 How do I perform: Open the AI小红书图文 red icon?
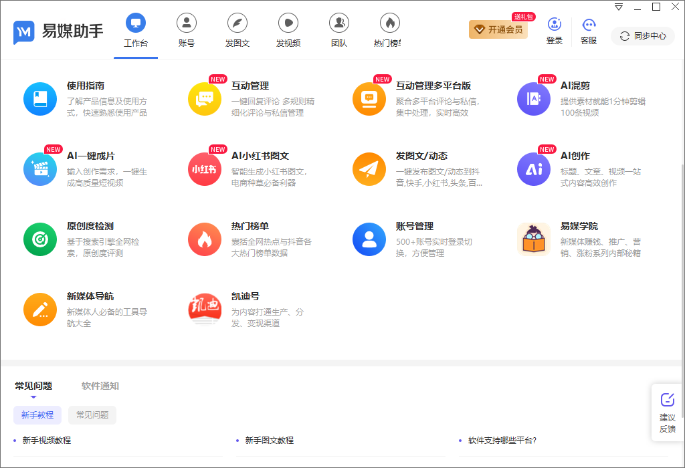205,169
